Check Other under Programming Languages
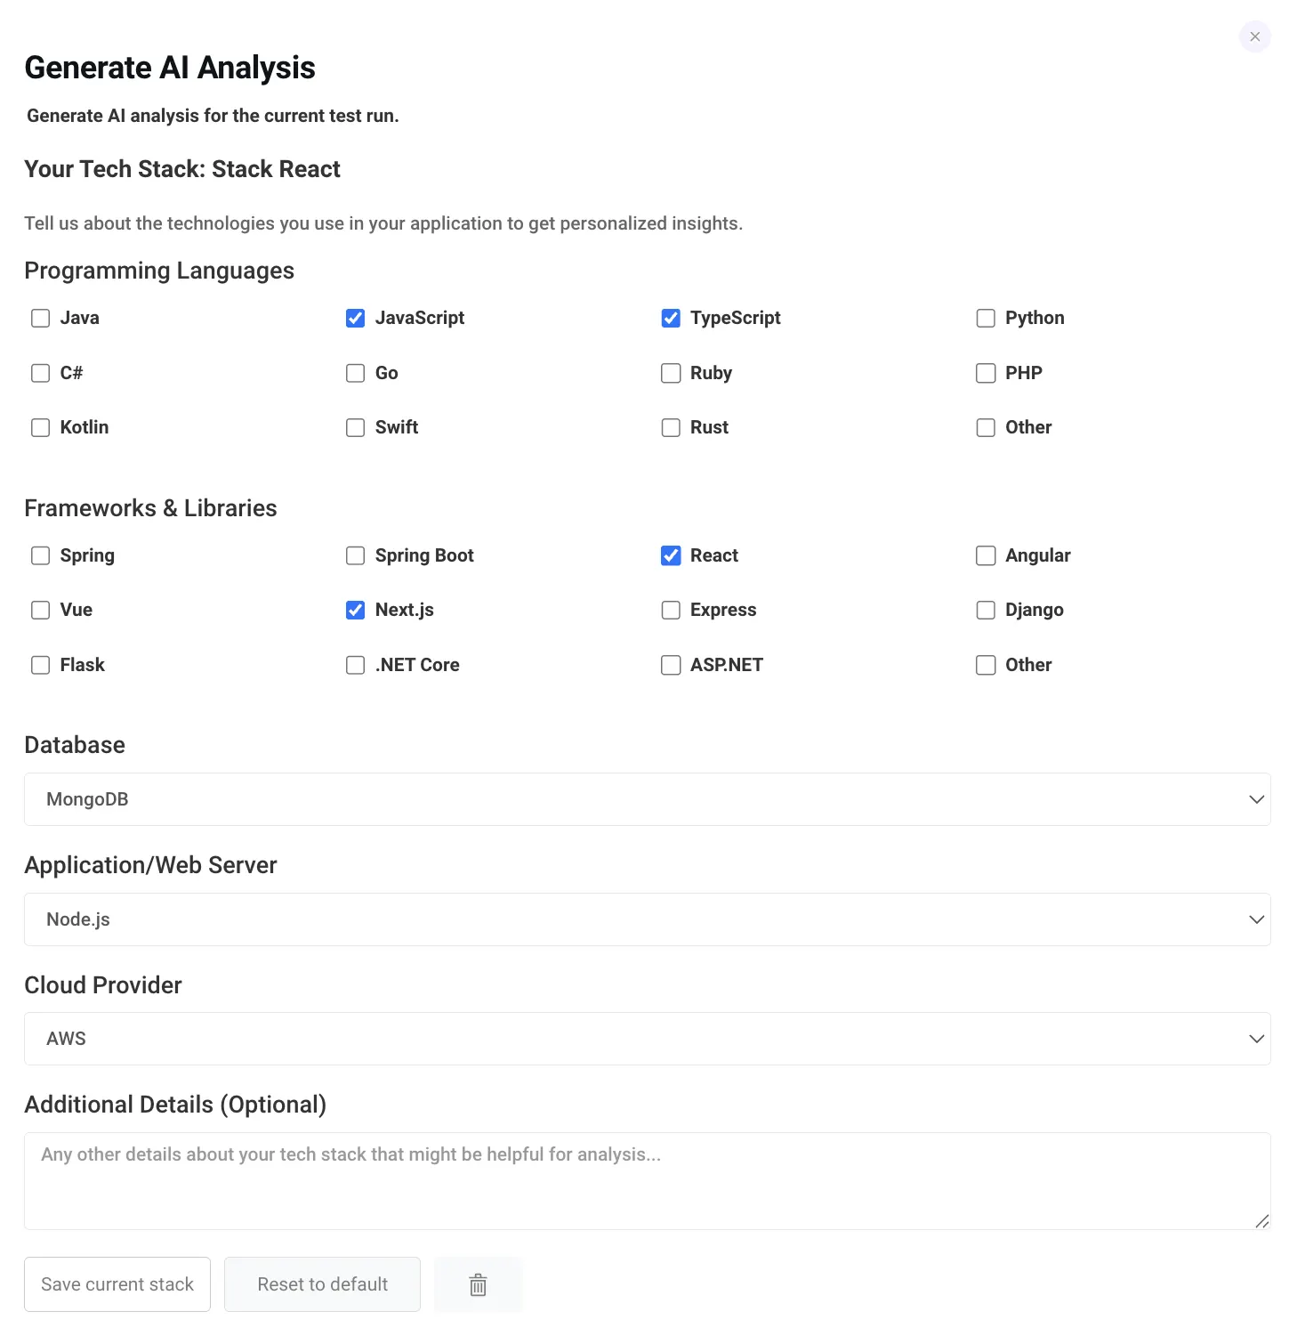This screenshot has width=1297, height=1344. pyautogui.click(x=986, y=428)
